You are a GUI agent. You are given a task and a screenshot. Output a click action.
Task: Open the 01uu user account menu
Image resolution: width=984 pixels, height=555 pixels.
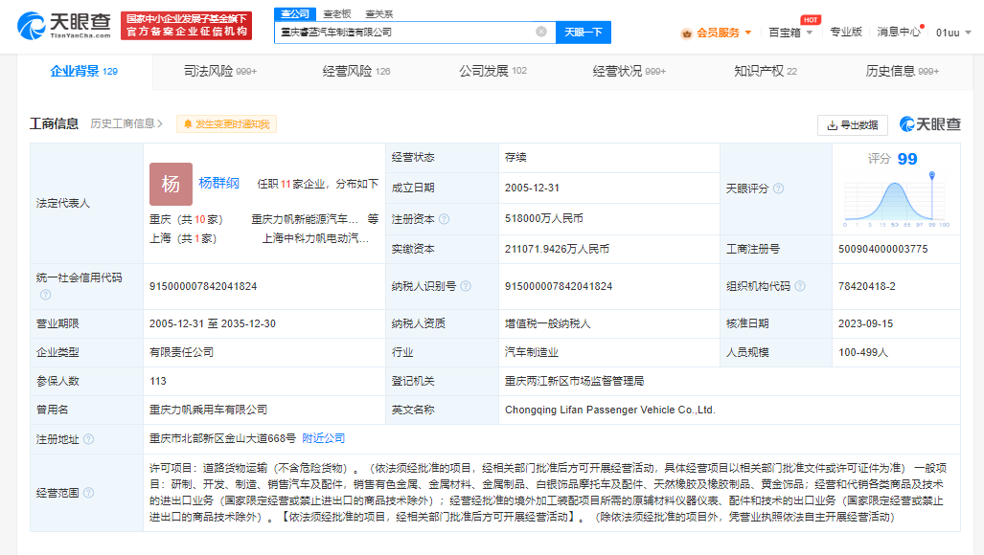click(953, 33)
